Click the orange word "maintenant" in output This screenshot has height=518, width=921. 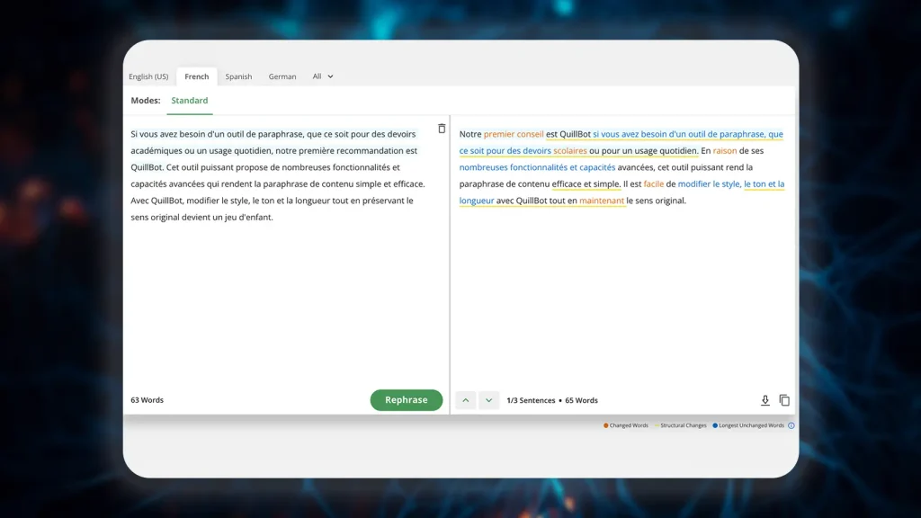point(602,201)
